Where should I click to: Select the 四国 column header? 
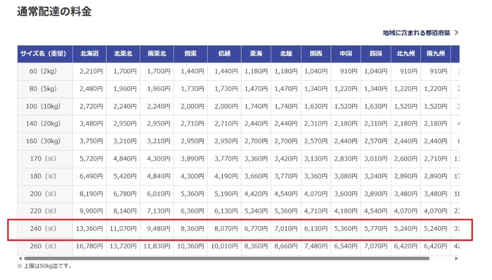click(x=375, y=54)
